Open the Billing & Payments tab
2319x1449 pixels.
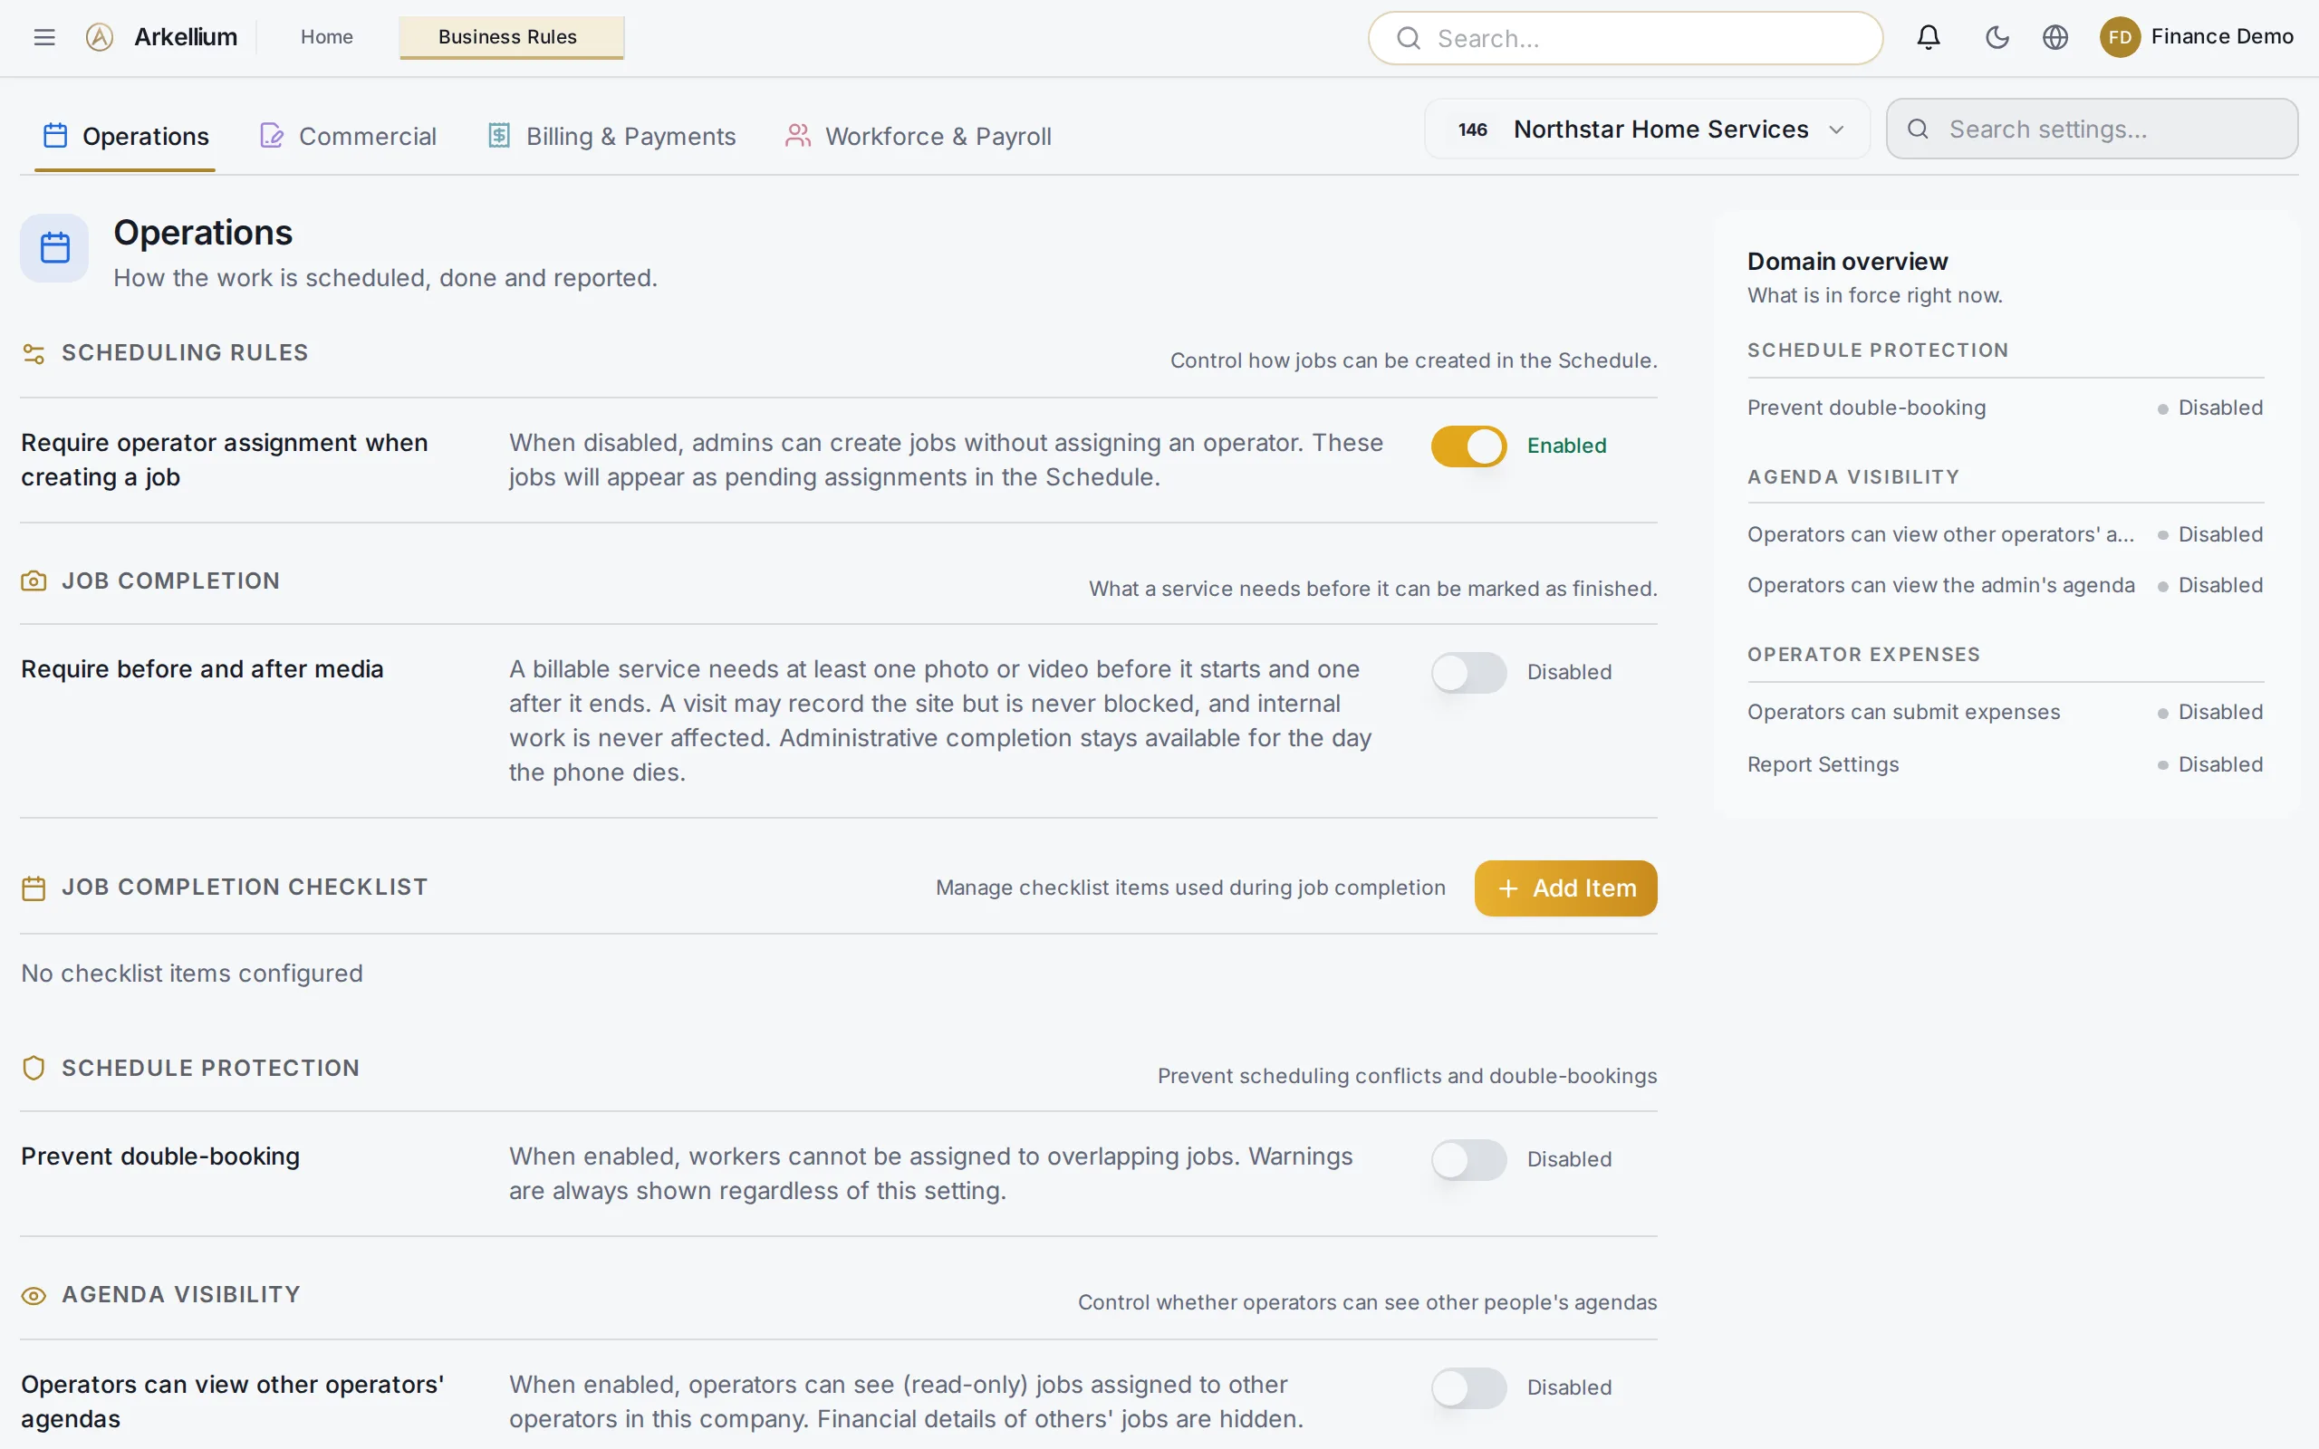click(611, 136)
